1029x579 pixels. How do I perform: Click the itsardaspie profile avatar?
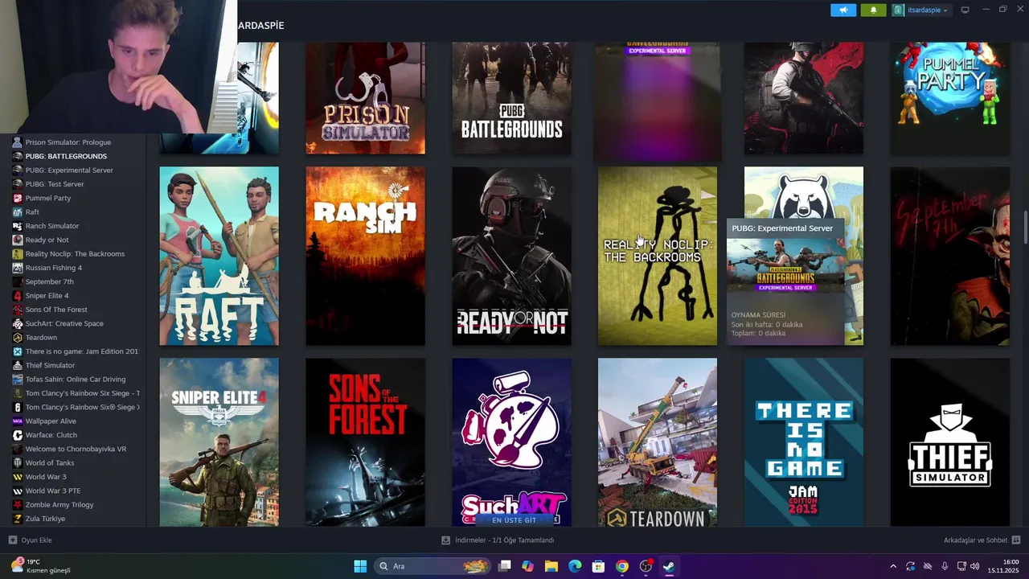tap(898, 10)
